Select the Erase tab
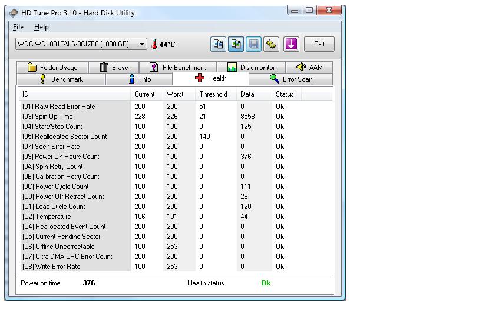Viewport: 495px width, 309px height. [114, 68]
